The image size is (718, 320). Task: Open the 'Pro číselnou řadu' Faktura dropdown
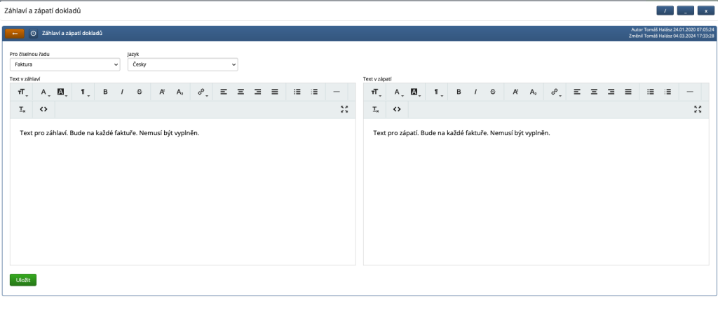click(66, 64)
